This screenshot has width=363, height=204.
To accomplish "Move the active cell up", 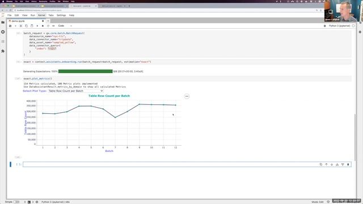I will pyautogui.click(x=326, y=164).
